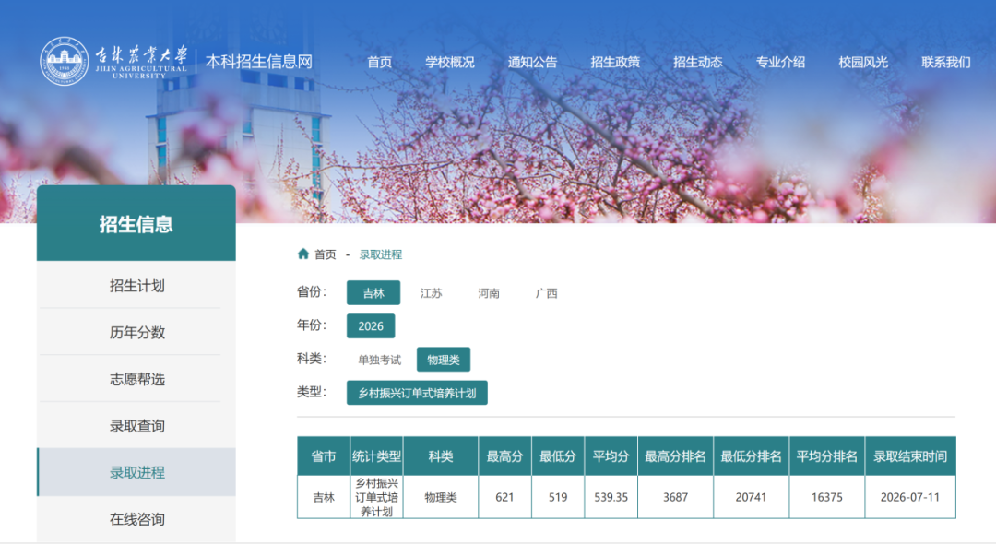Select 河南 province filter
The width and height of the screenshot is (996, 544).
[x=489, y=293]
